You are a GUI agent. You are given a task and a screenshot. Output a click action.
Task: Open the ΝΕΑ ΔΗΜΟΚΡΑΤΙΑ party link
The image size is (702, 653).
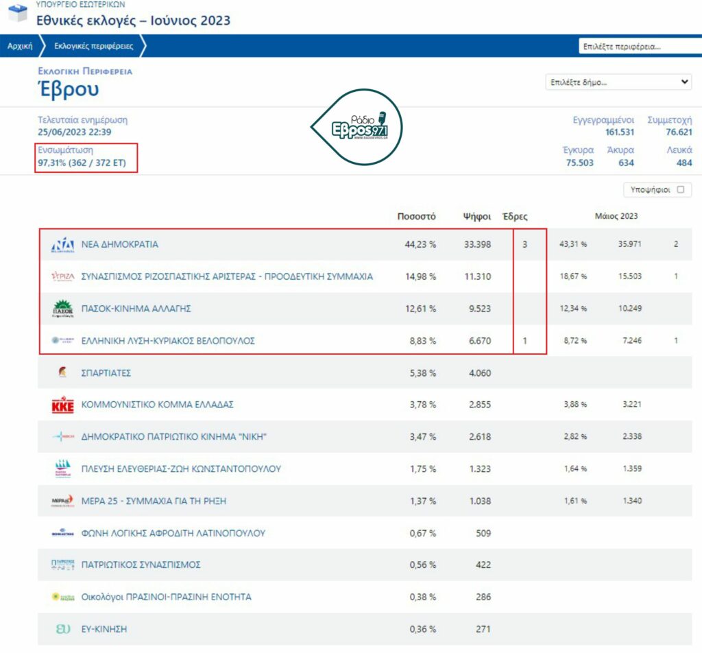(x=120, y=245)
